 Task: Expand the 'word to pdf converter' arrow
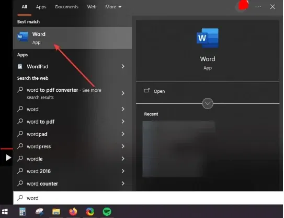[123, 93]
